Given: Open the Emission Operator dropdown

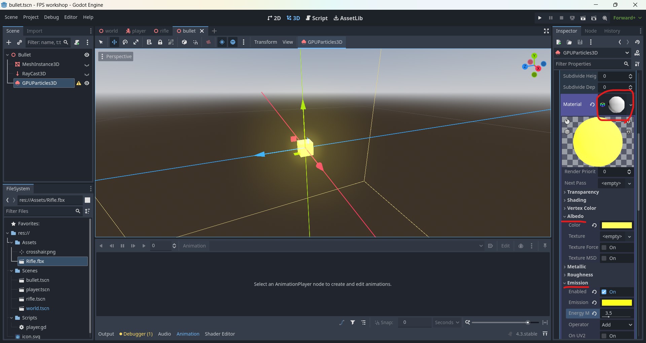Looking at the screenshot, I should [617, 325].
